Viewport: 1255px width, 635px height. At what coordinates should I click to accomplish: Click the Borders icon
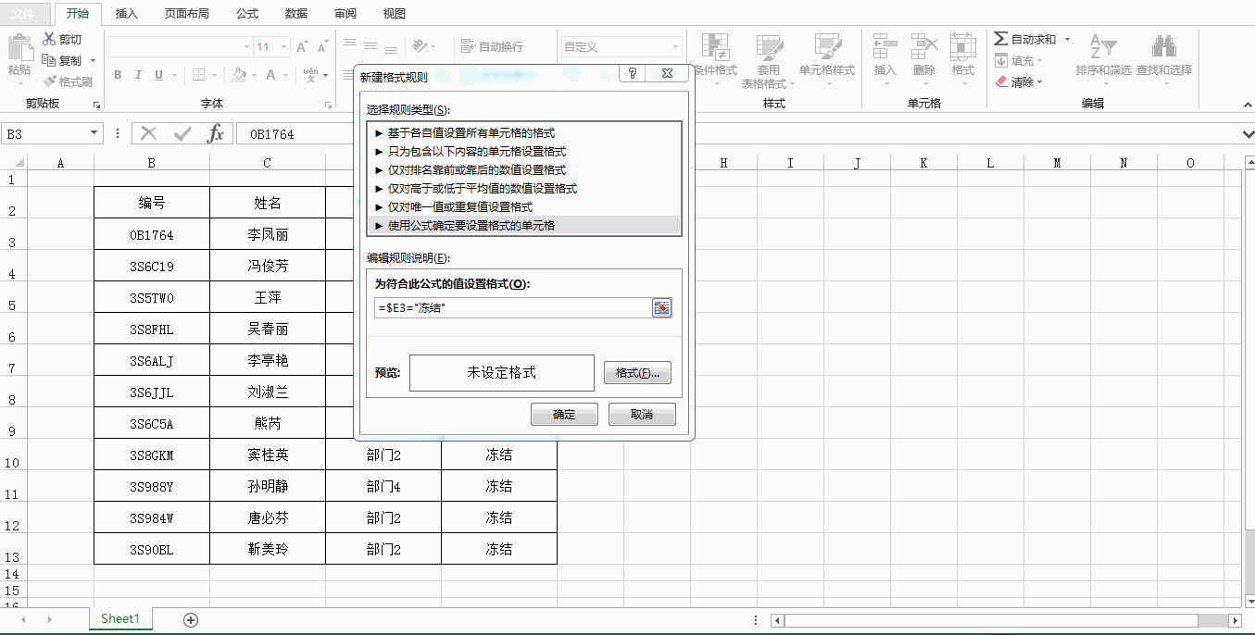tap(199, 75)
